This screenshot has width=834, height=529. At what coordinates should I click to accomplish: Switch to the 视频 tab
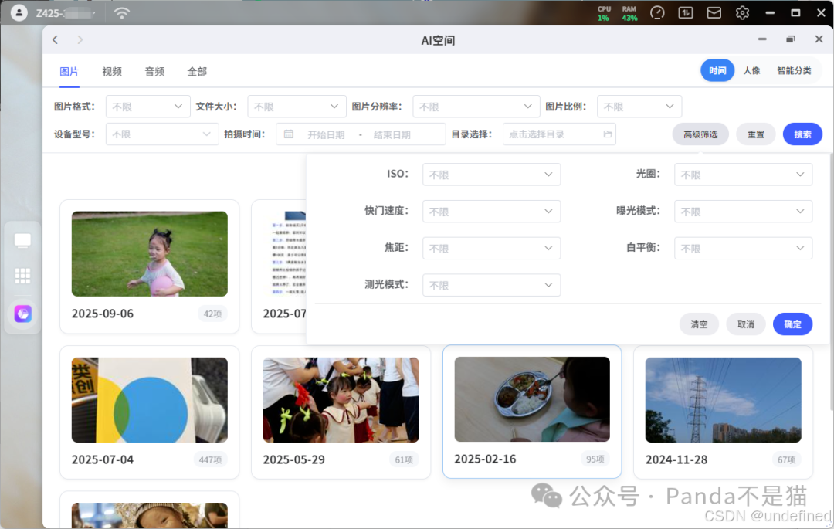(x=112, y=71)
